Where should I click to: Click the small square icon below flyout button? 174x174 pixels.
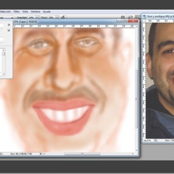pos(9,30)
